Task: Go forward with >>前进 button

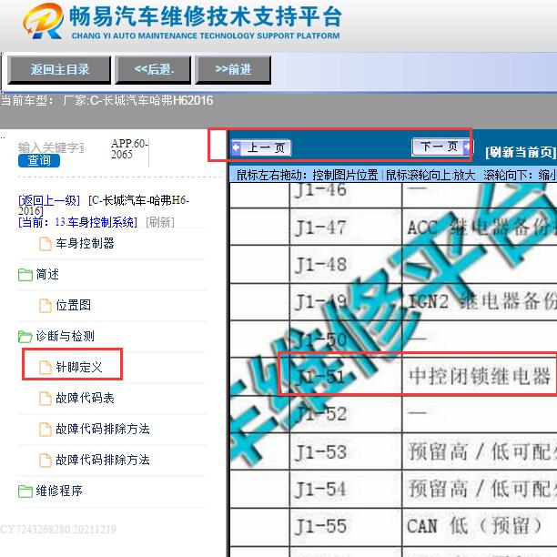Action: 233,69
